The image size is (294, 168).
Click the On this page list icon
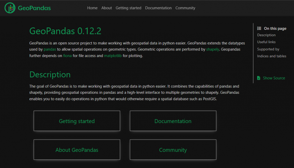[x=259, y=28]
